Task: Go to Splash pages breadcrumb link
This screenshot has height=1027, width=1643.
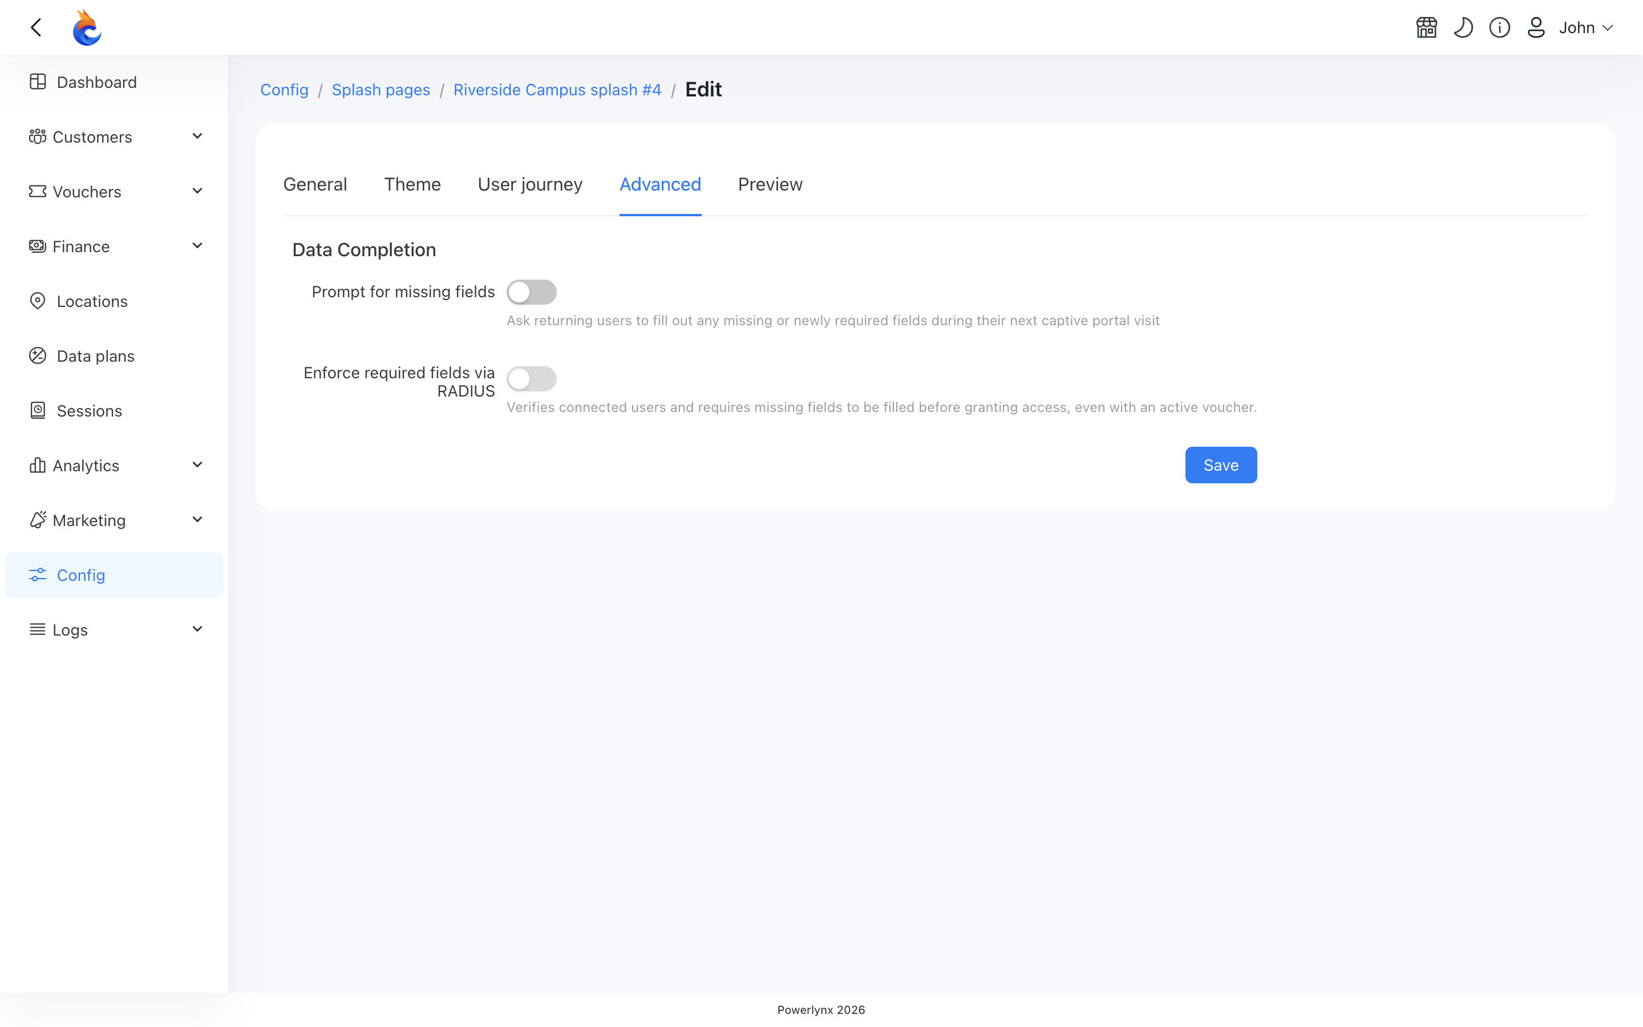Action: tap(381, 90)
